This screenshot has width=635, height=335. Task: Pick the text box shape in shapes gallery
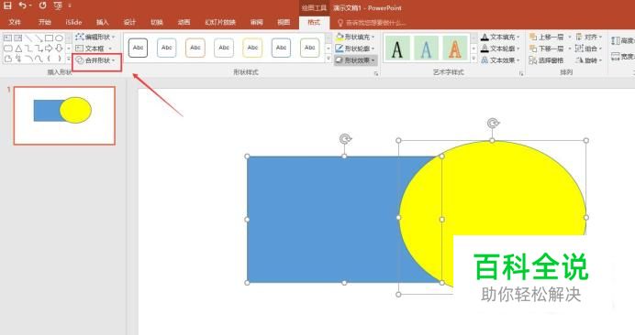pos(7,38)
